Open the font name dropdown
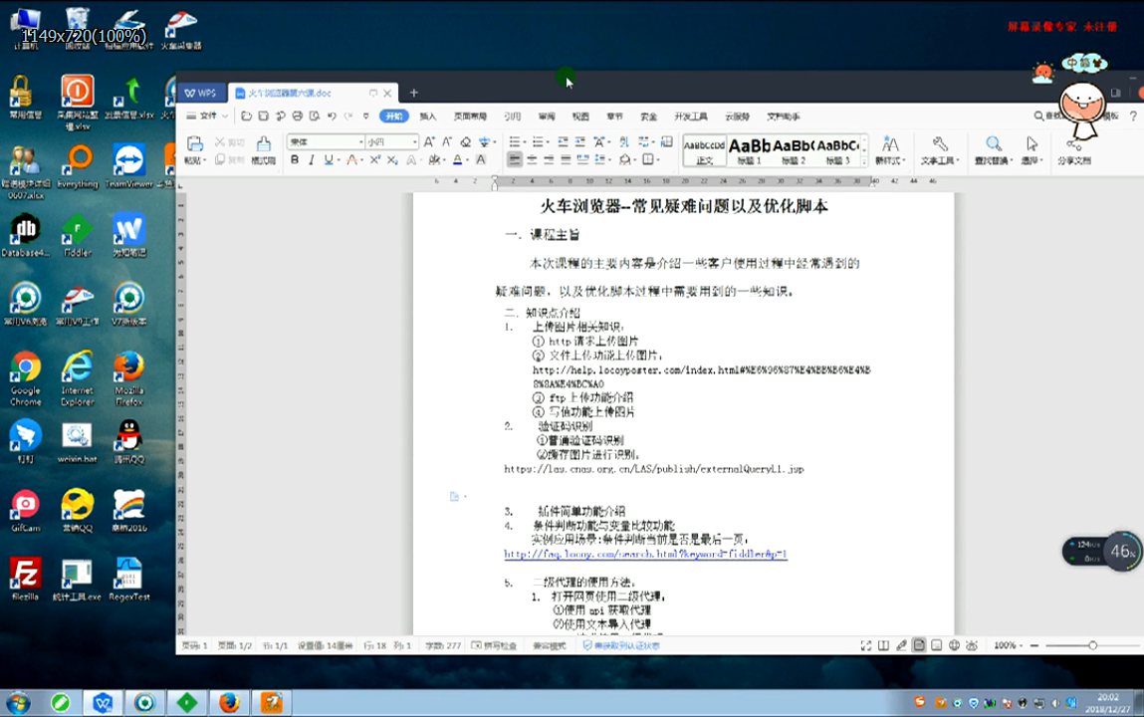The width and height of the screenshot is (1144, 717). pos(360,141)
